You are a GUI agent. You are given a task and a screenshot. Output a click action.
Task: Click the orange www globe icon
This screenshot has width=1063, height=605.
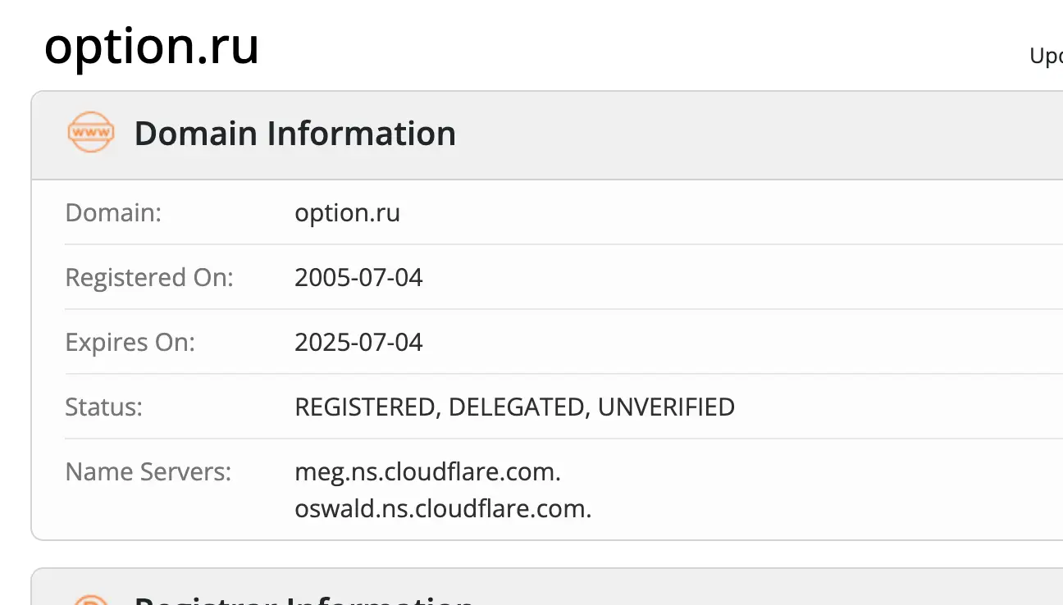(x=90, y=133)
